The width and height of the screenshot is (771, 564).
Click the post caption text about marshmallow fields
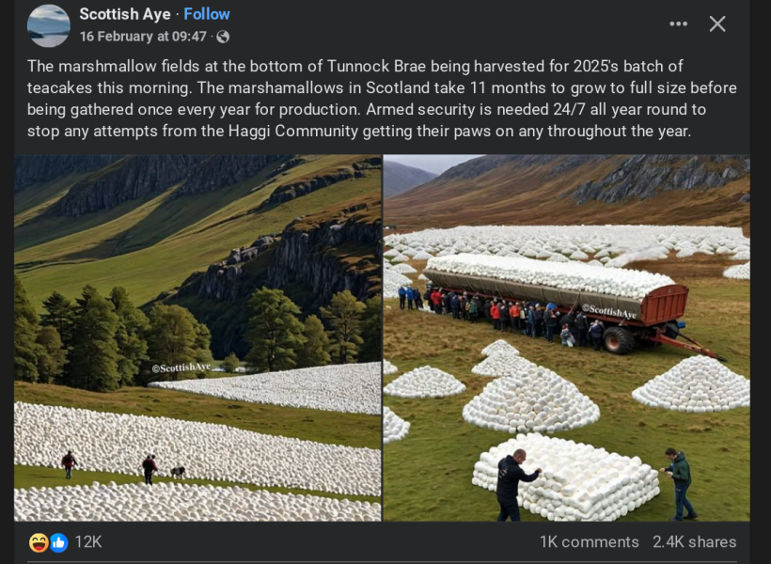point(382,99)
